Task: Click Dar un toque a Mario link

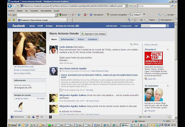Action: pos(22,73)
